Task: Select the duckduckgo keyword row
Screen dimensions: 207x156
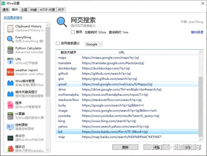Action: click(x=127, y=68)
